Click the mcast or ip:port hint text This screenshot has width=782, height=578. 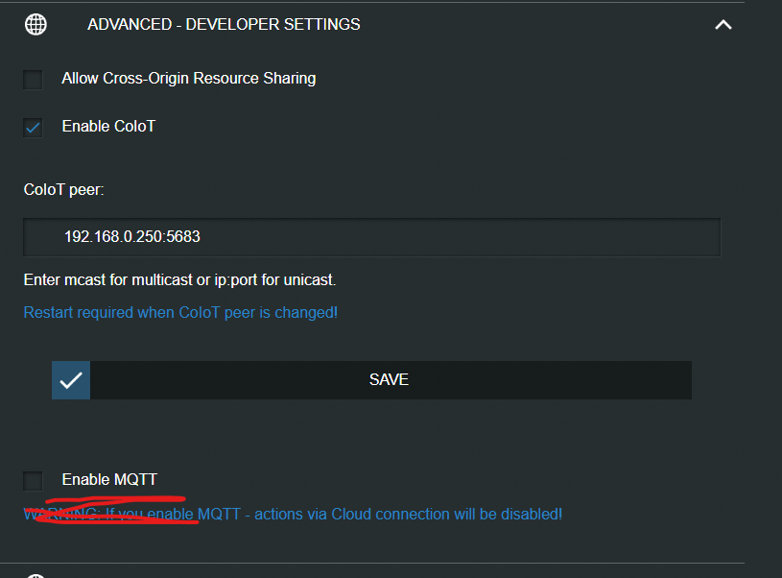(x=179, y=280)
